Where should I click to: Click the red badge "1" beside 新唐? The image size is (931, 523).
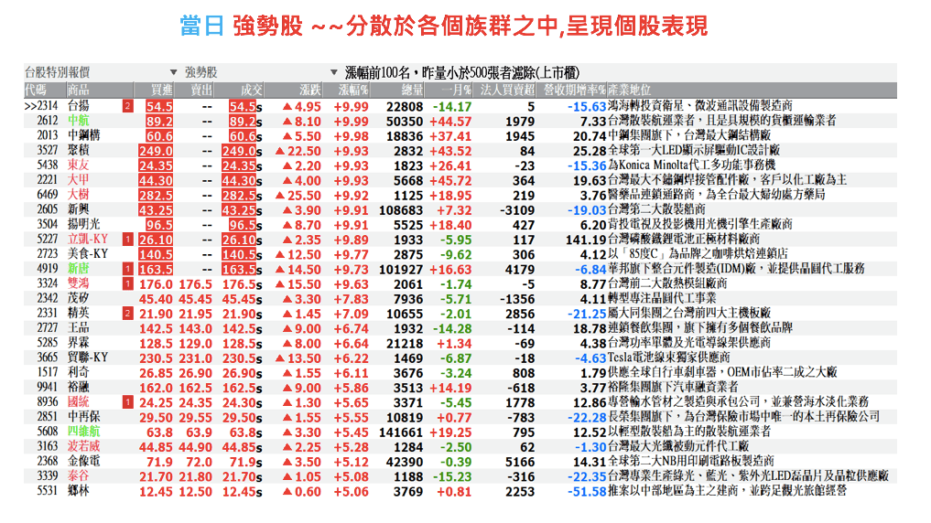click(127, 269)
